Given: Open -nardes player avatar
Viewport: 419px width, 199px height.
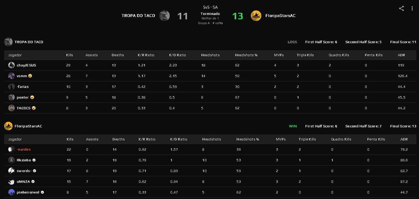Looking at the screenshot, I should (x=12, y=149).
